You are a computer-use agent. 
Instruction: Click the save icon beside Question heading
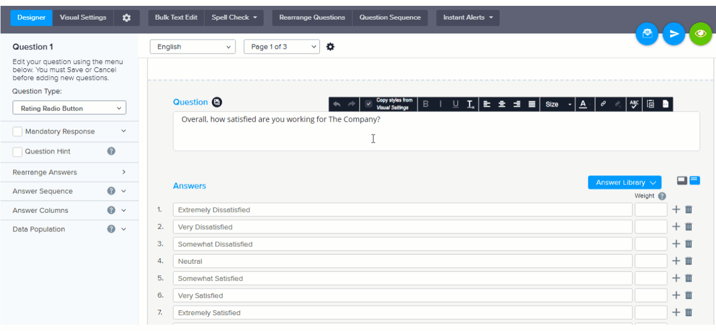pyautogui.click(x=216, y=102)
